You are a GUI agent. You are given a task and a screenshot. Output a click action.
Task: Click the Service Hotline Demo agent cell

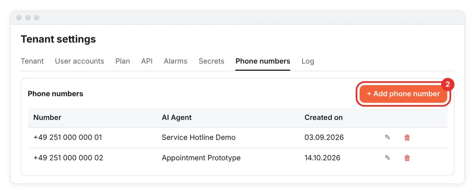click(x=198, y=137)
